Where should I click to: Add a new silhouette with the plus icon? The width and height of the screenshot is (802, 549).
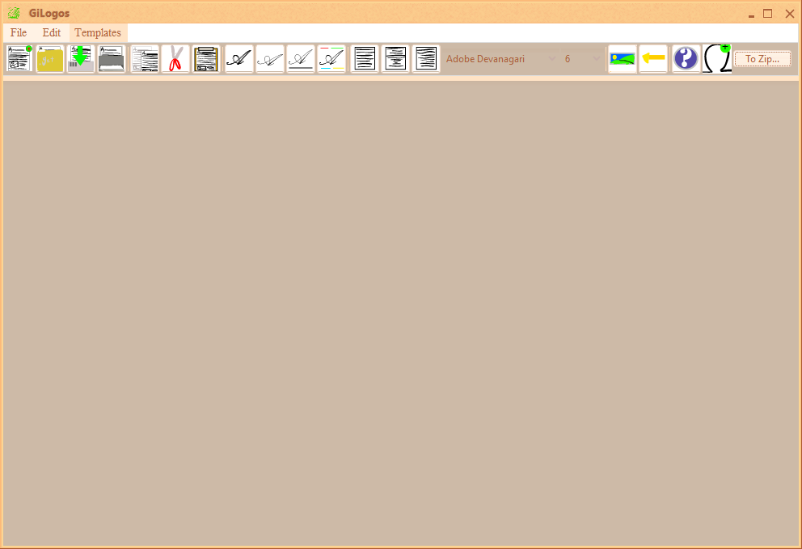coord(717,58)
